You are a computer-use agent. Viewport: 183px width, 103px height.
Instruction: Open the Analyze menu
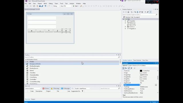point(72,3)
